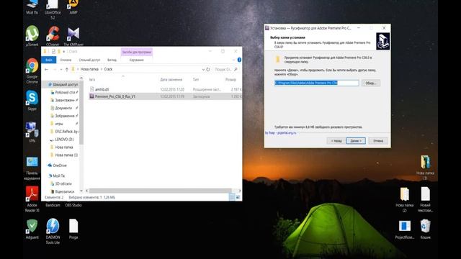The height and width of the screenshot is (259, 461).
Task: Open the Файл tab in Explorer
Action: click(x=49, y=60)
